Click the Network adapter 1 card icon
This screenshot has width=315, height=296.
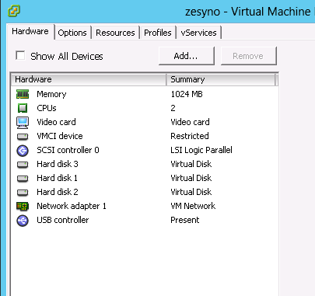[23, 207]
